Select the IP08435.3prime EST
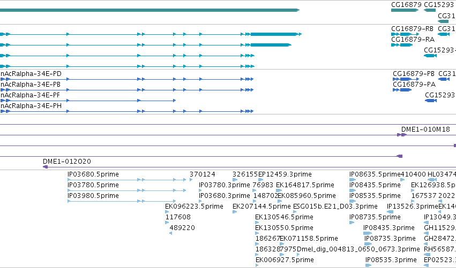The height and width of the screenshot is (268, 456). coord(368,233)
